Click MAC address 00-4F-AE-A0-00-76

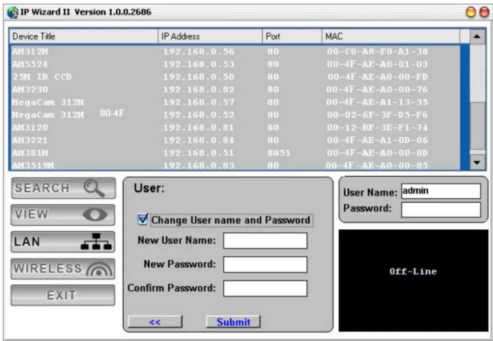(x=377, y=89)
